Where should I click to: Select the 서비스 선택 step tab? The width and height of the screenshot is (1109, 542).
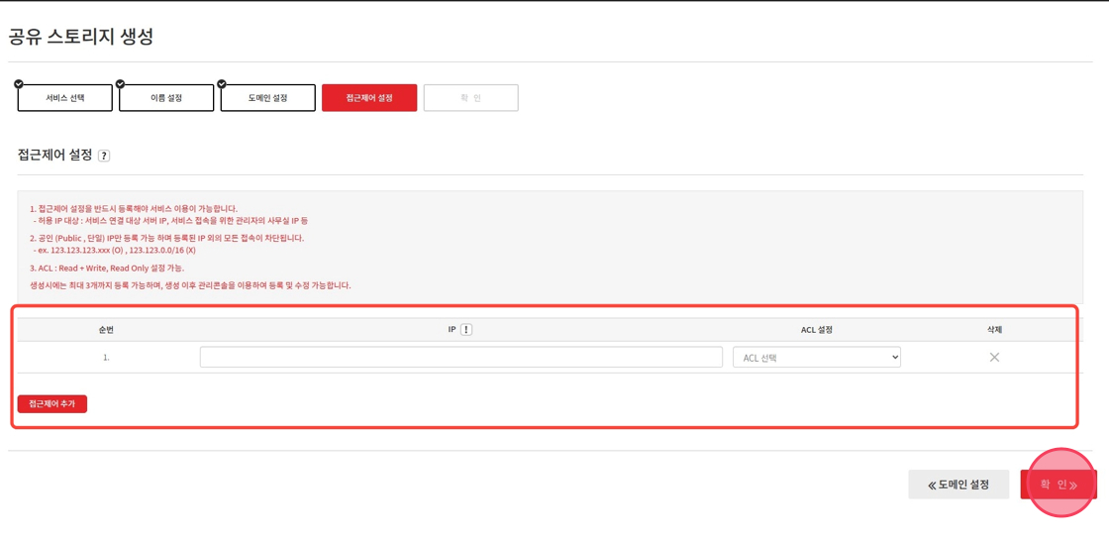pyautogui.click(x=65, y=98)
